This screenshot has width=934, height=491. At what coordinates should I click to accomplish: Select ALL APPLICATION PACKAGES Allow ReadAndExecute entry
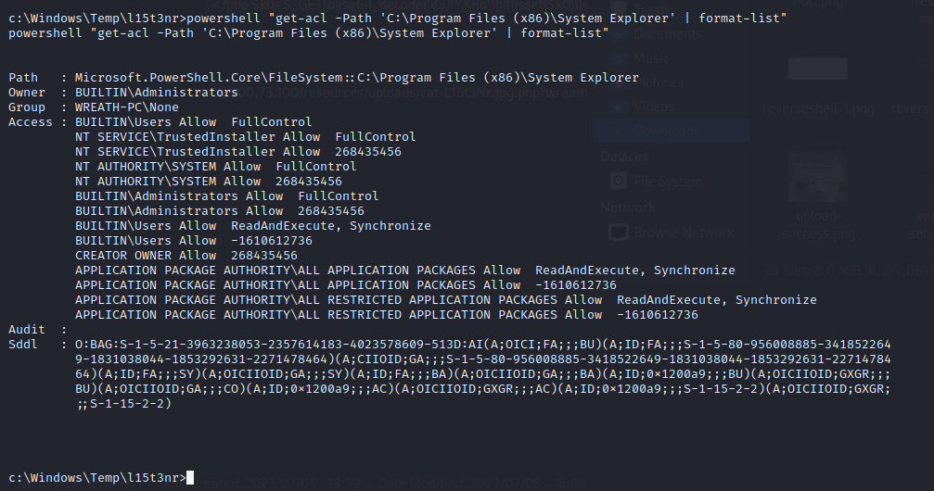point(405,271)
